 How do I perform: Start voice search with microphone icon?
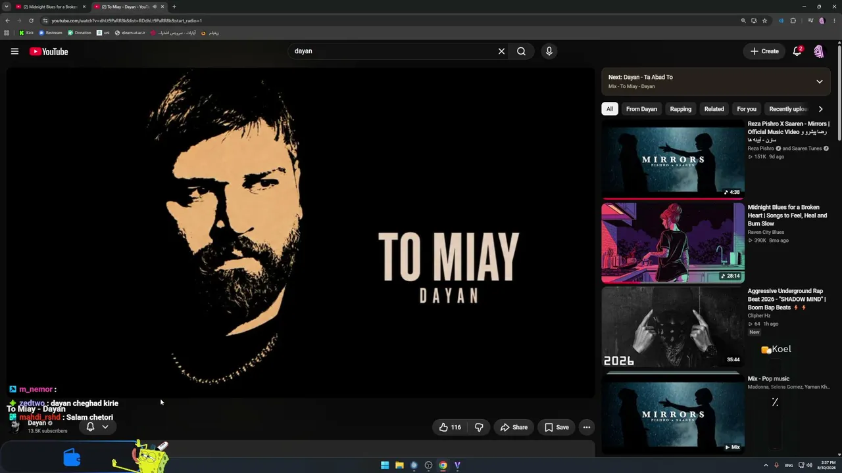click(x=549, y=51)
